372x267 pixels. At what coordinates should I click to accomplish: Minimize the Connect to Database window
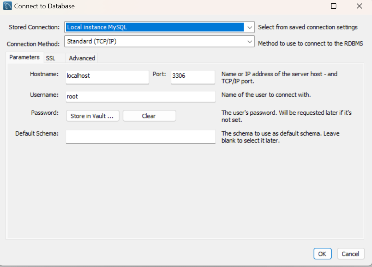[x=308, y=6]
